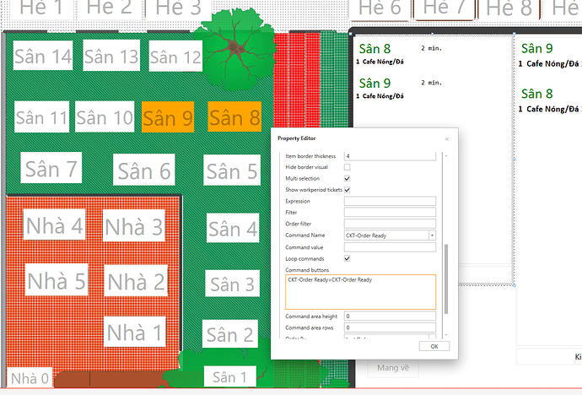Open table Sân 14
Image resolution: width=582 pixels, height=395 pixels.
[42, 57]
